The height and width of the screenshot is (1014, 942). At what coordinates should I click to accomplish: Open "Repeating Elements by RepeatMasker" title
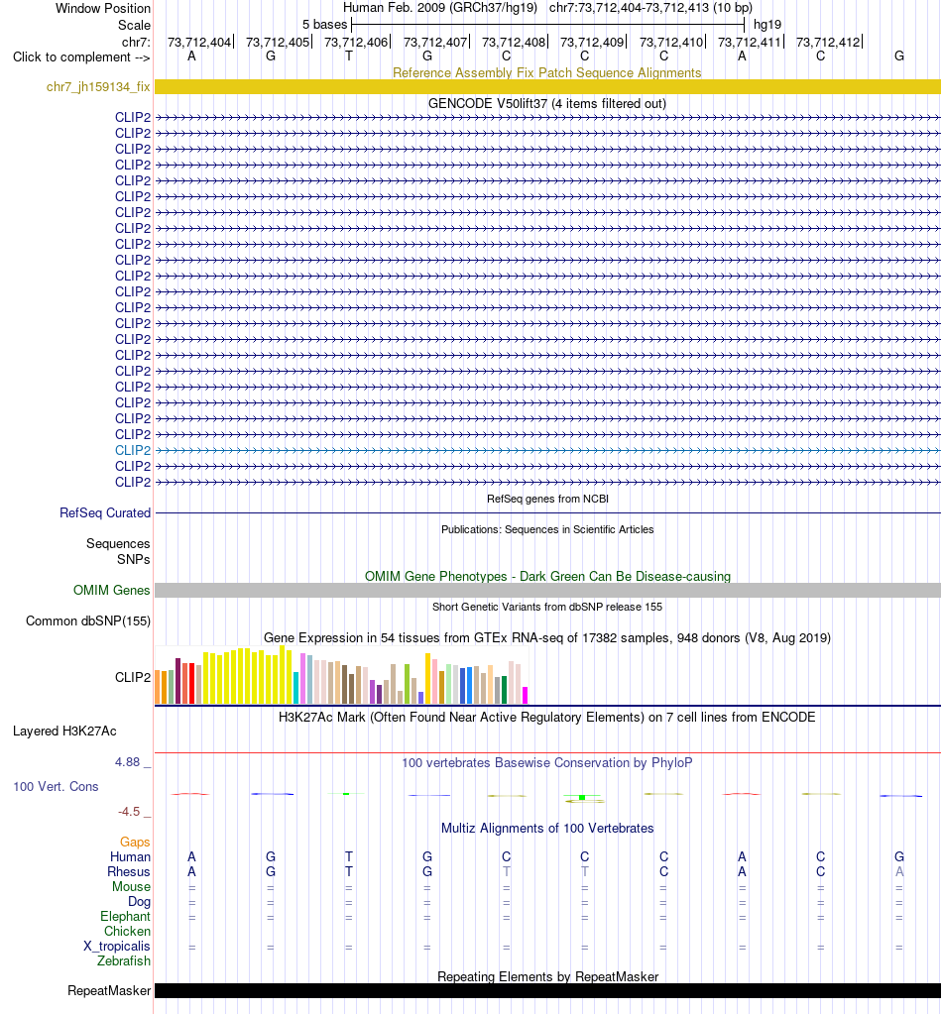(547, 976)
